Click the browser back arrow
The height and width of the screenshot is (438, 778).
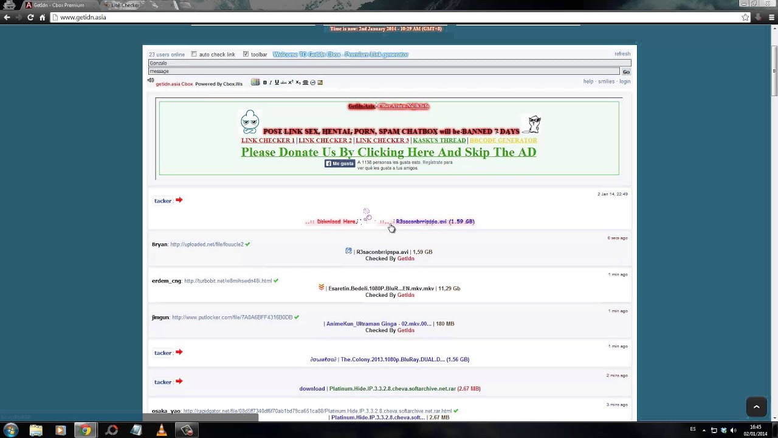tap(7, 18)
